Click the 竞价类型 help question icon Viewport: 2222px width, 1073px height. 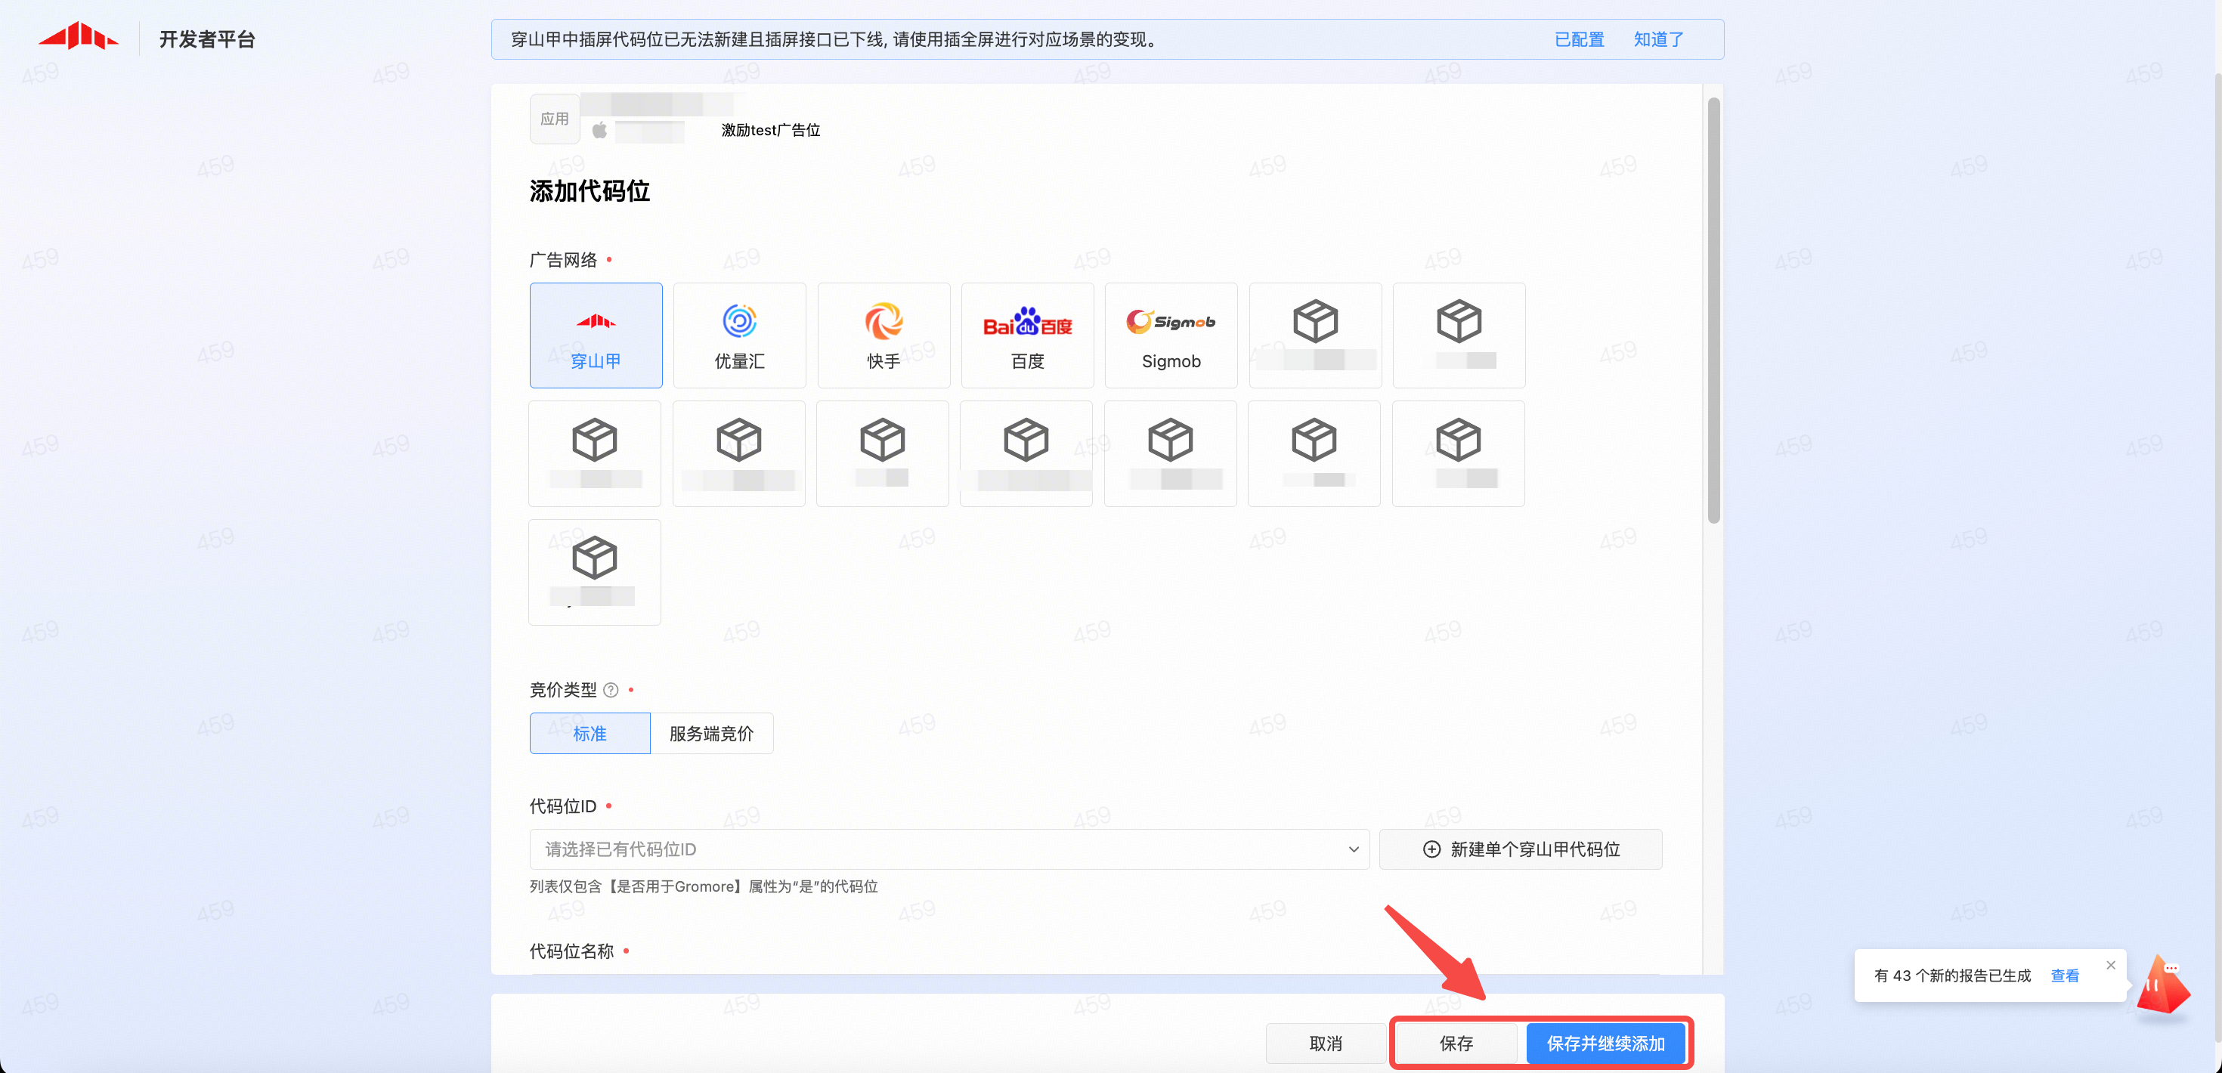611,690
